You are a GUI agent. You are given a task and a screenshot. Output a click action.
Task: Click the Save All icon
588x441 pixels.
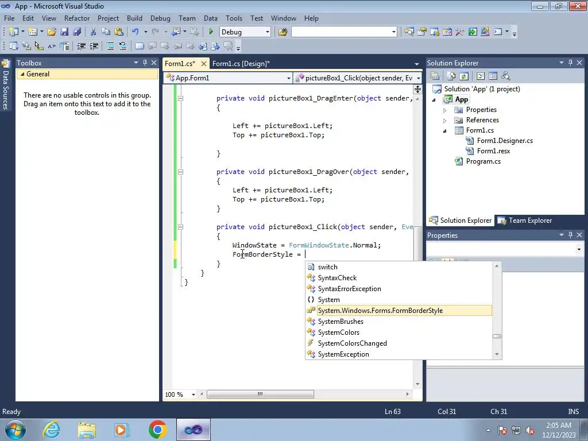coord(77,32)
